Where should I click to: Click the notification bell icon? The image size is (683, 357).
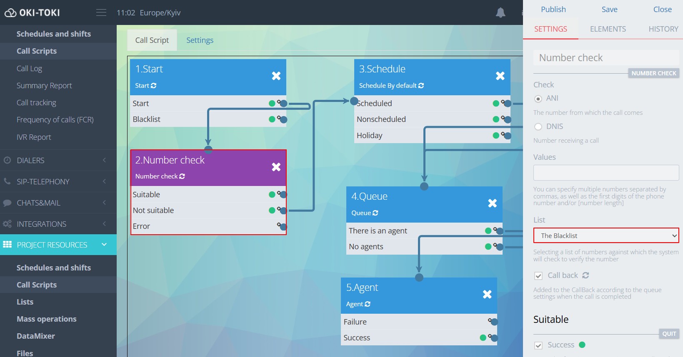(x=500, y=13)
